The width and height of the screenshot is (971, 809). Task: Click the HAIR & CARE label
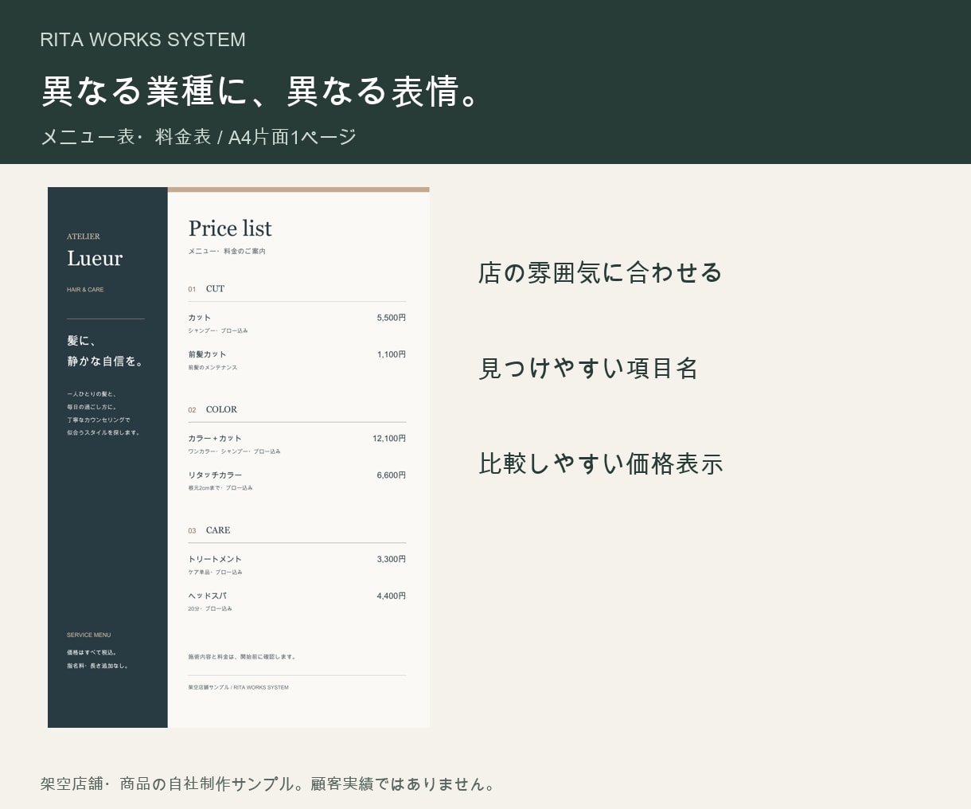pos(85,290)
